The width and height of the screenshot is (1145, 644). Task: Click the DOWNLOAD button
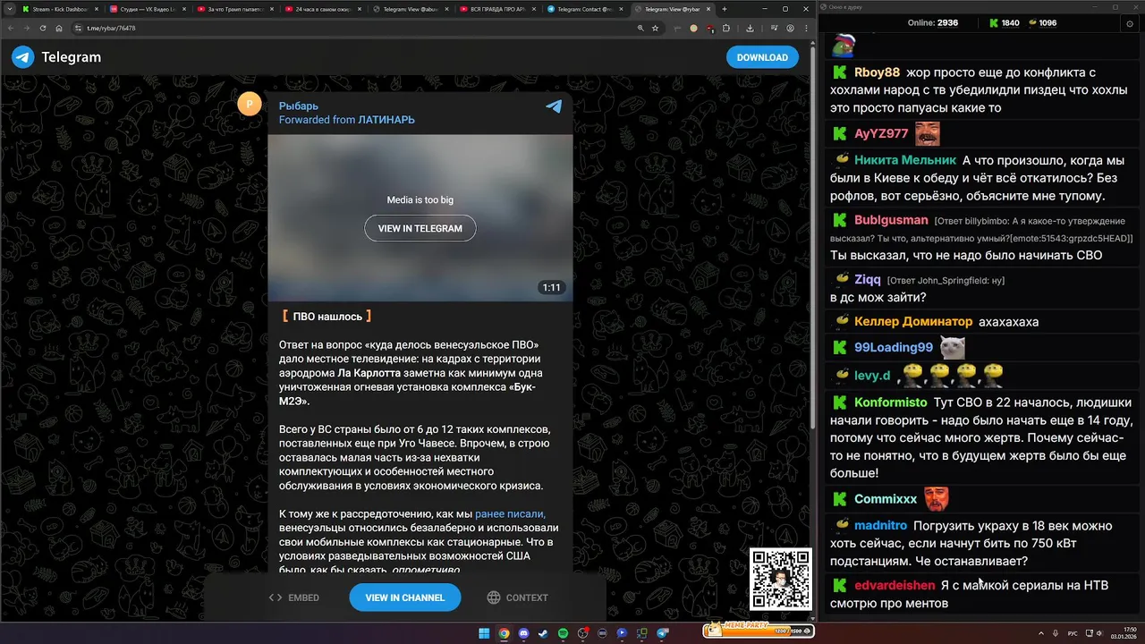pos(762,57)
